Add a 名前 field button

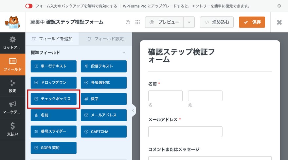click(53, 115)
